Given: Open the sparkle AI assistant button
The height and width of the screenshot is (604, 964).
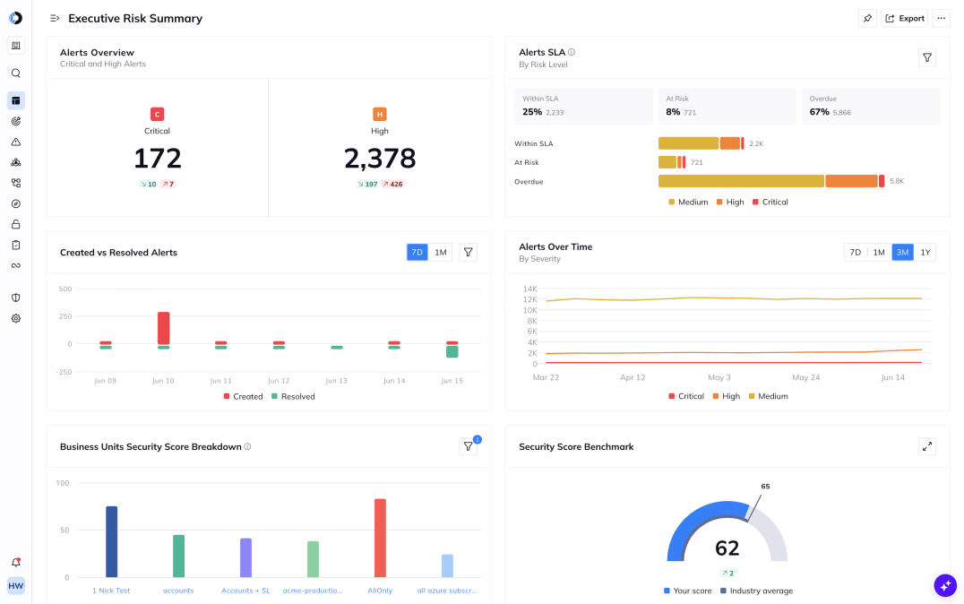Looking at the screenshot, I should (945, 585).
